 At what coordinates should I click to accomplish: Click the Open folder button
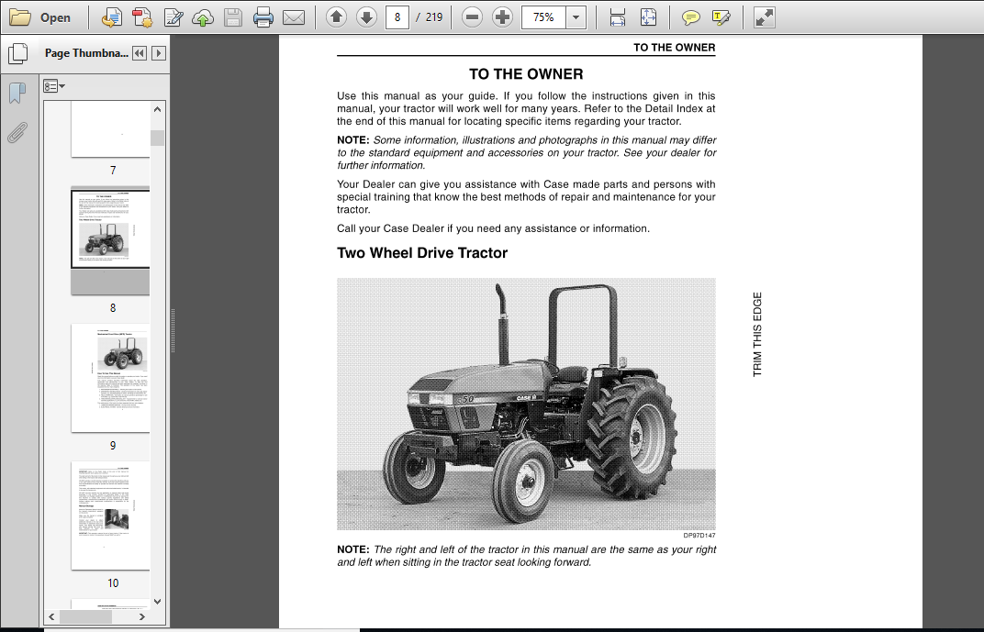click(40, 17)
